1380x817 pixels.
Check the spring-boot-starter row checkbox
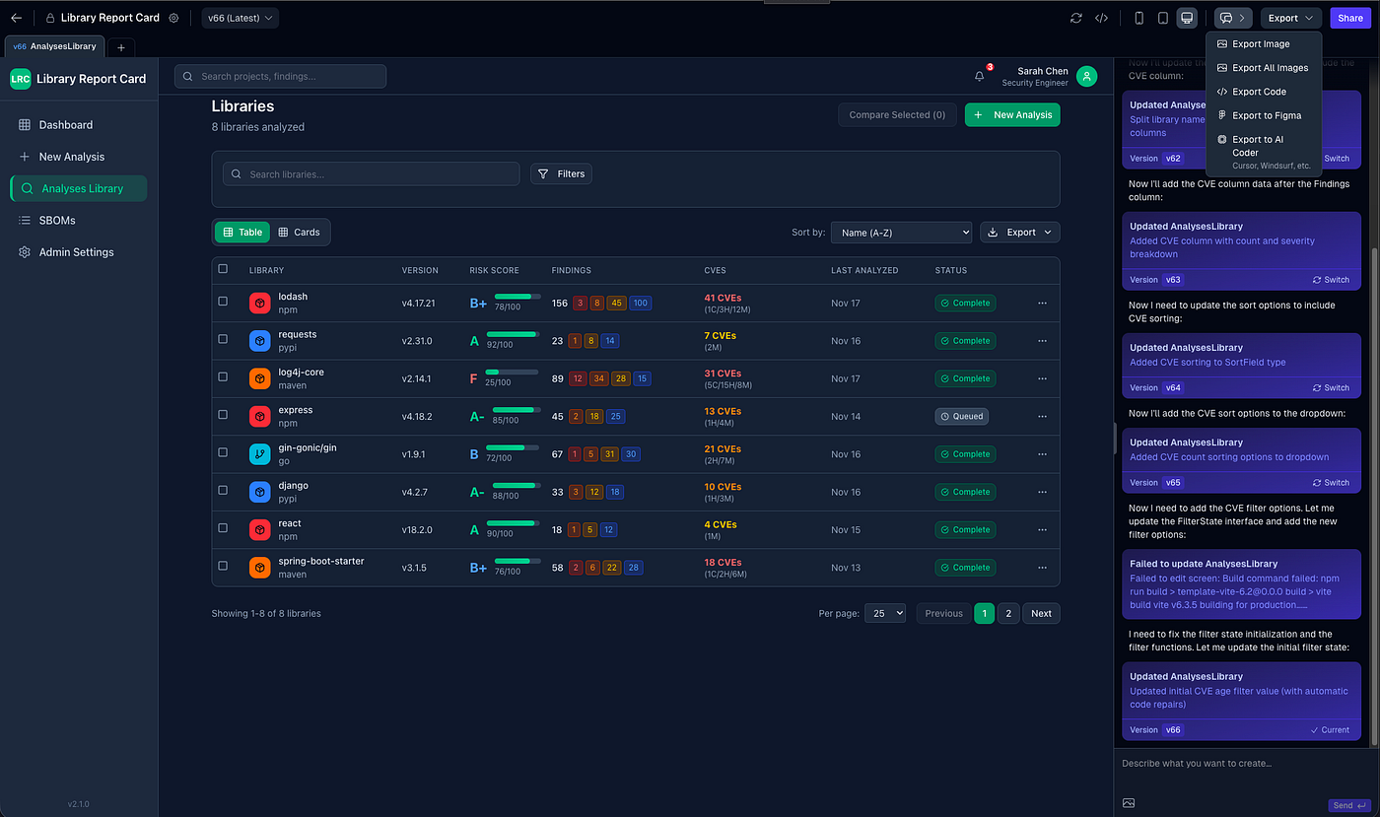223,566
